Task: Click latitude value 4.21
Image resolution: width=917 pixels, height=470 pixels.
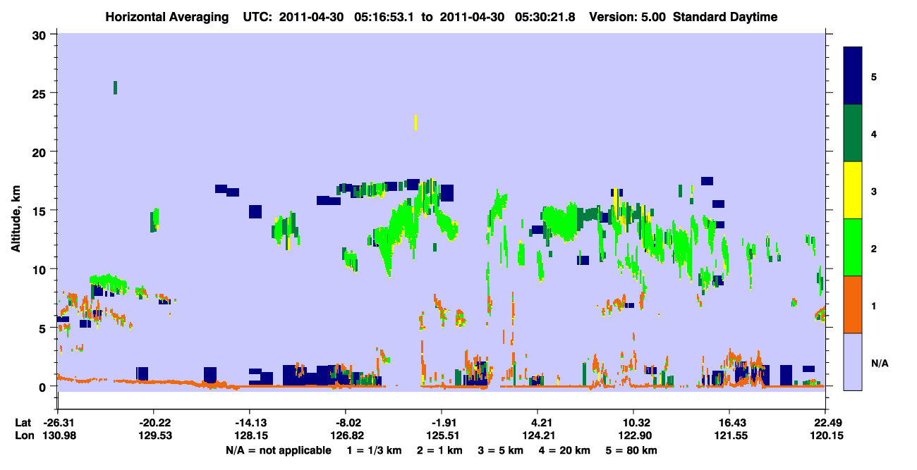Action: tap(538, 423)
